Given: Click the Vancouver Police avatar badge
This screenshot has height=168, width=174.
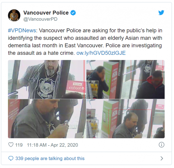Looking at the screenshot, I should tap(14, 15).
